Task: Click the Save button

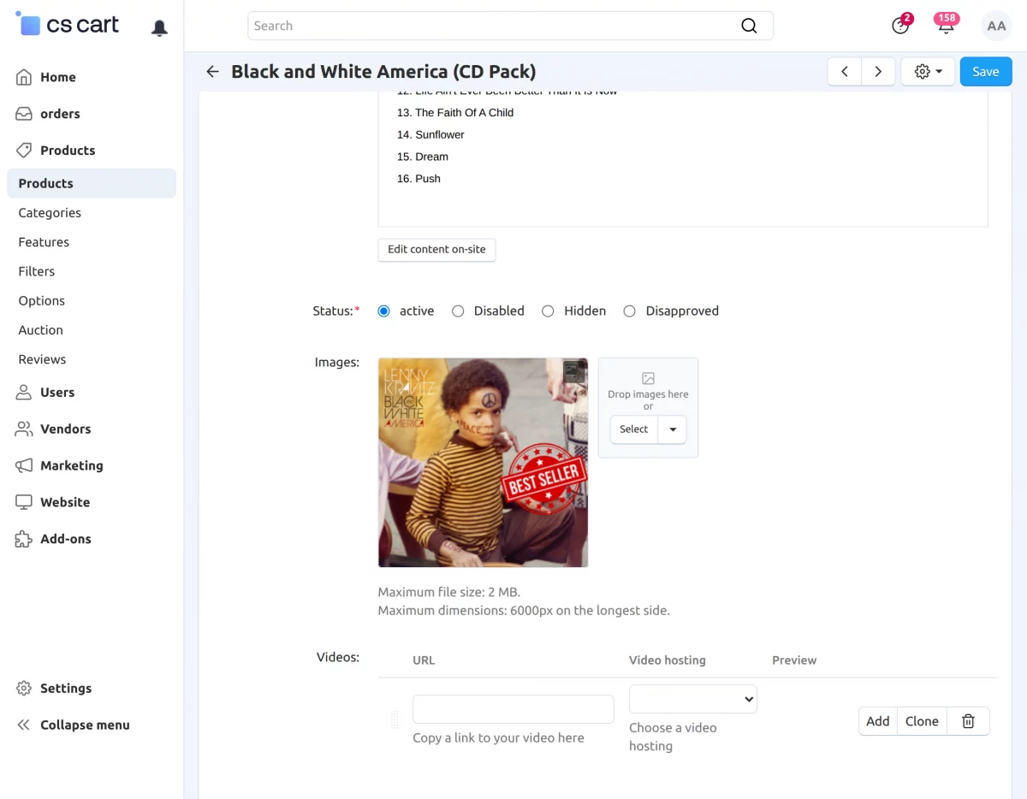Action: (x=986, y=72)
